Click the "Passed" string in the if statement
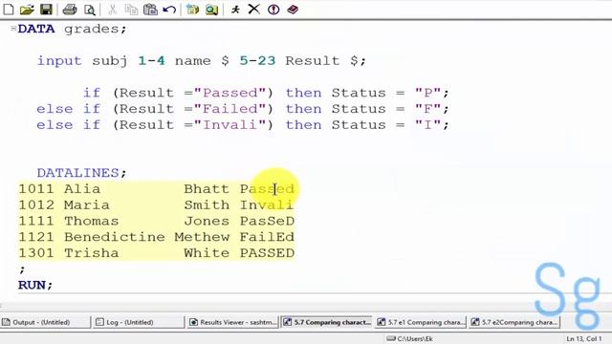612x344 pixels. (229, 93)
